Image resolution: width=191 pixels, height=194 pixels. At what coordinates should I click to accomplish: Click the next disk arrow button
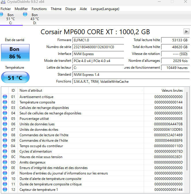pos(186,31)
